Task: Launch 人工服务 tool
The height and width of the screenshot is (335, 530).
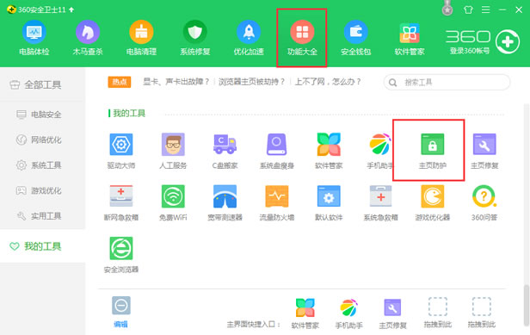Action: click(173, 151)
